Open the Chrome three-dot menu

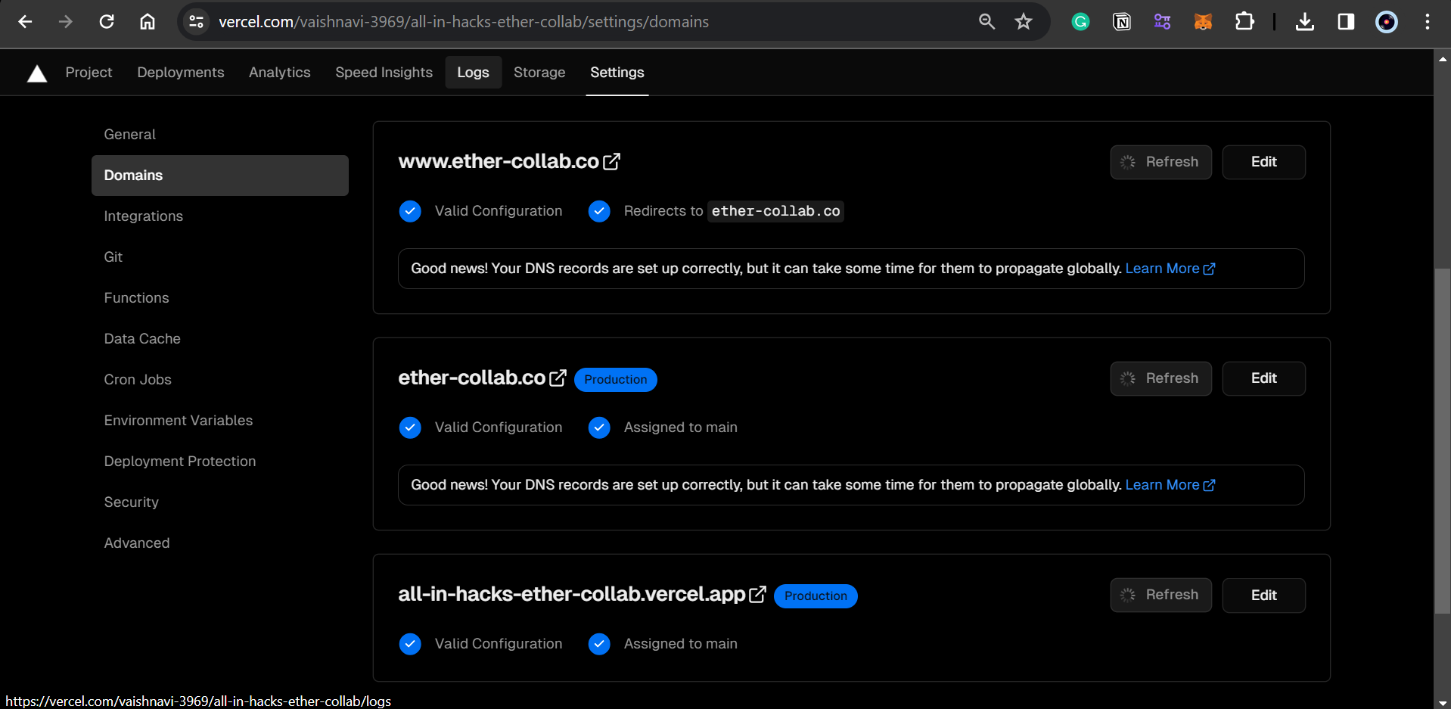click(1428, 22)
